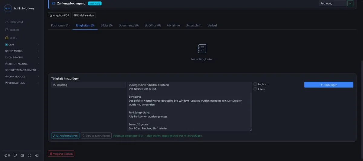Enable the Intern checkbox
This screenshot has height=161, width=363.
[x=255, y=89]
